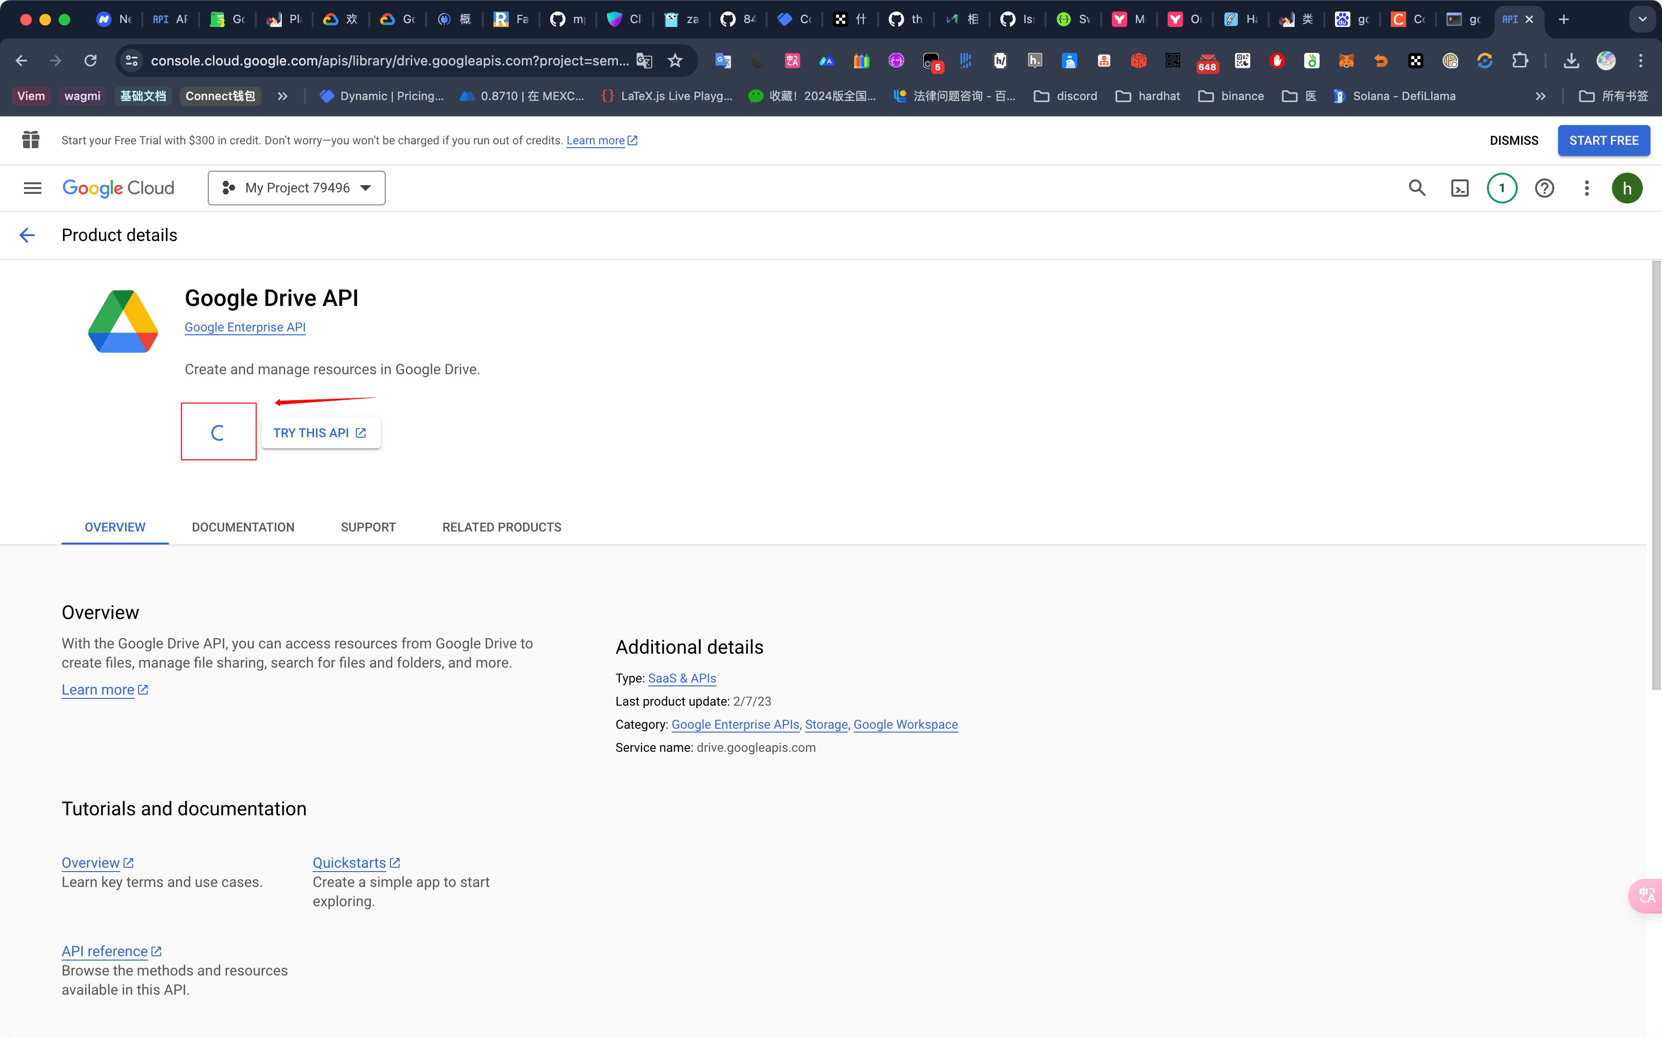Open notifications badge showing 1
This screenshot has height=1038, width=1662.
[1502, 188]
